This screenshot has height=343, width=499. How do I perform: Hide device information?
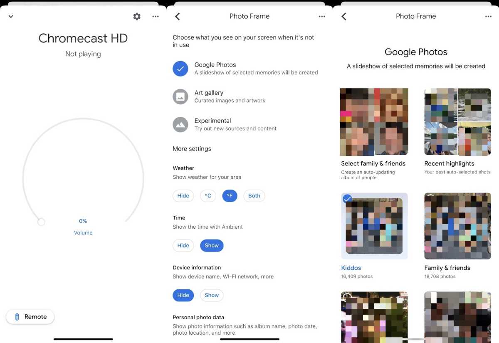[183, 295]
